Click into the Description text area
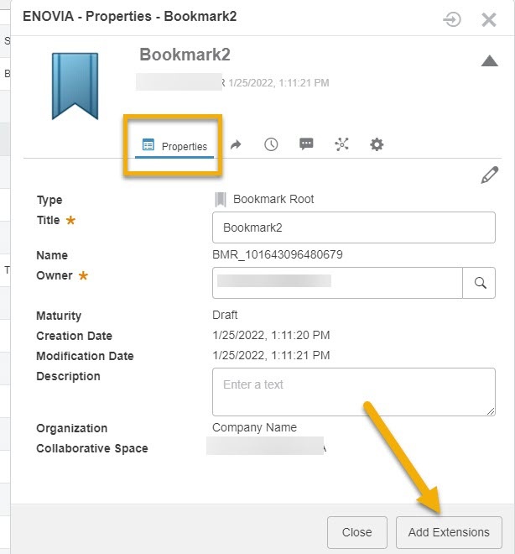Image resolution: width=515 pixels, height=554 pixels. point(353,391)
